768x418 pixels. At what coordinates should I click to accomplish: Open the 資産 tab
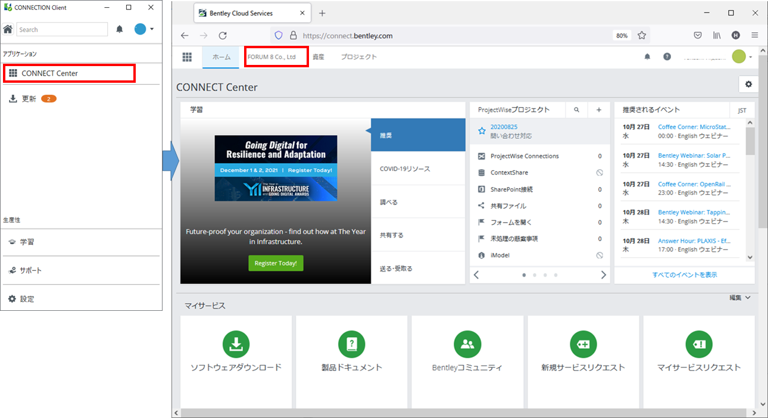tap(319, 57)
